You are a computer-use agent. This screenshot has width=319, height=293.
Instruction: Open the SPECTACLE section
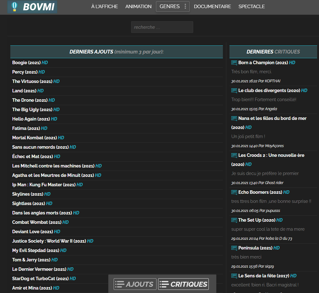pyautogui.click(x=251, y=7)
